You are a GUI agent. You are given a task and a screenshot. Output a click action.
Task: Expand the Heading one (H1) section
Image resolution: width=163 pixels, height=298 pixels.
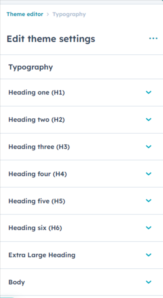click(x=82, y=92)
